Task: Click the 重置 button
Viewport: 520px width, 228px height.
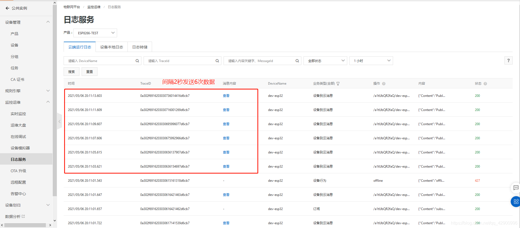Action: pyautogui.click(x=90, y=72)
